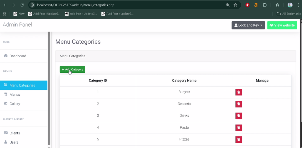This screenshot has height=148, width=302.
Task: Open the third 'Add Post ‹ UpdateG...' bookmark
Action: (117, 14)
